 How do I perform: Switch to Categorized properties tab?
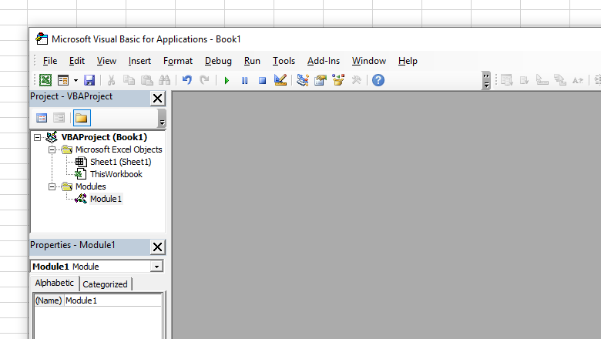coord(105,284)
